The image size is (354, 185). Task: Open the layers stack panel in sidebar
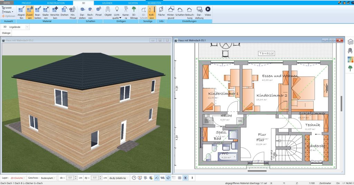point(350,41)
